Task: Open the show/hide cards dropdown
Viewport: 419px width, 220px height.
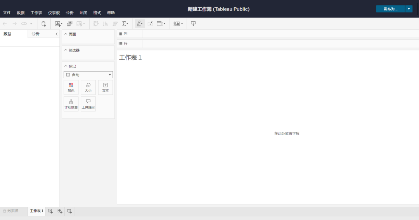Action: coord(178,24)
